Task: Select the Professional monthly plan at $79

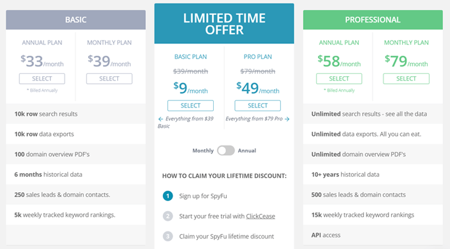Action: (x=406, y=79)
